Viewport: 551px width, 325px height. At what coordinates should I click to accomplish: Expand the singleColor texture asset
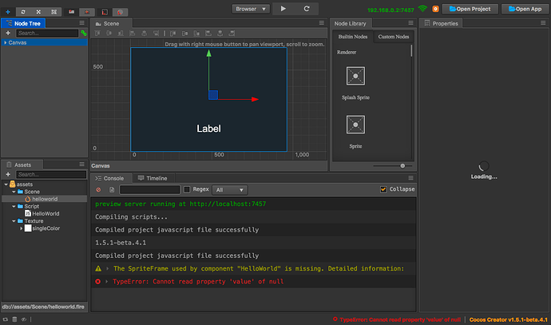(21, 228)
